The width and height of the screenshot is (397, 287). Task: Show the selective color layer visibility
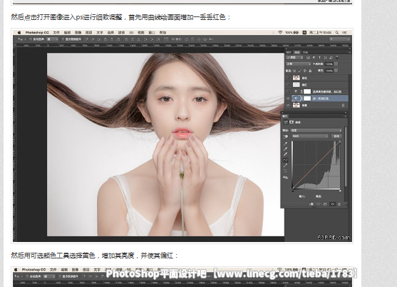click(288, 91)
